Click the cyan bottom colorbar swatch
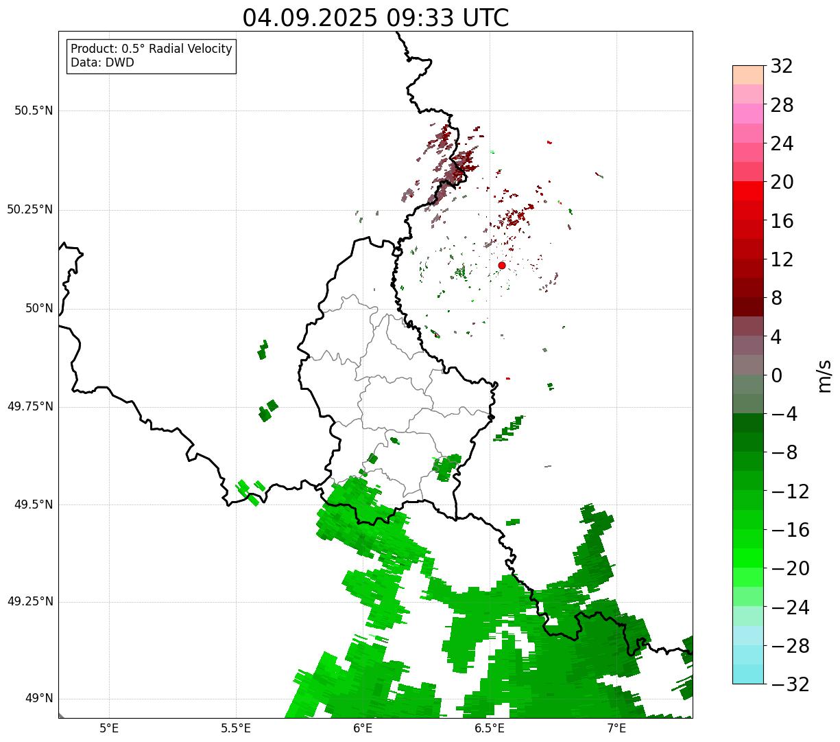The height and width of the screenshot is (742, 840). pyautogui.click(x=748, y=674)
